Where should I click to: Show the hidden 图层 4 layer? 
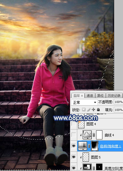pos(74,124)
